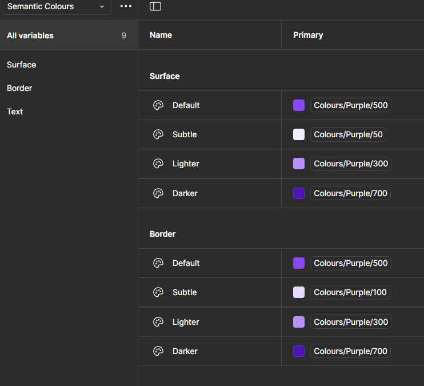This screenshot has height=386, width=424.
Task: Click the palette icon for Surface Darker
Action: click(158, 193)
